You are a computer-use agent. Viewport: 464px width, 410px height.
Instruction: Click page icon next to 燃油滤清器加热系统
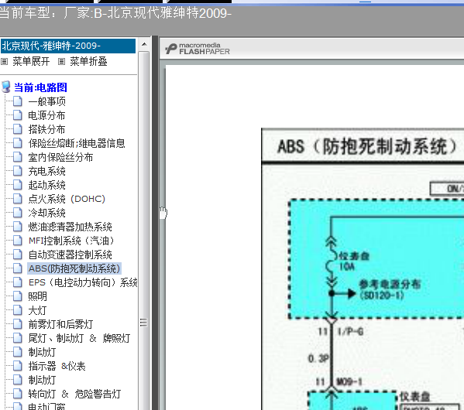(18, 227)
